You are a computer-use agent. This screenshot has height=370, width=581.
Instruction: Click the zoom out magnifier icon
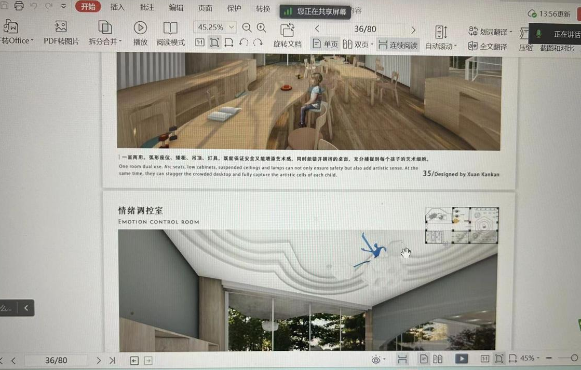pos(247,28)
